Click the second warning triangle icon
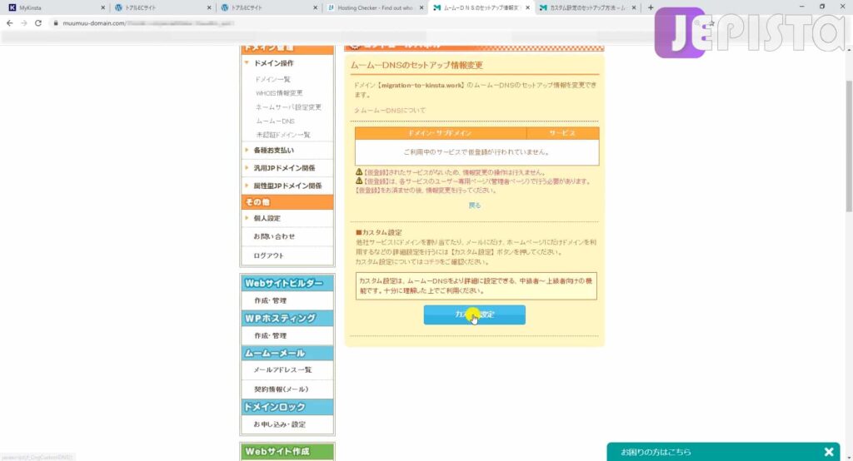853x461 pixels. [x=358, y=181]
